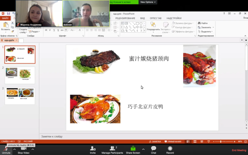The height and width of the screenshot is (155, 248).
Task: Open Manage Participants panel
Action: [112, 150]
